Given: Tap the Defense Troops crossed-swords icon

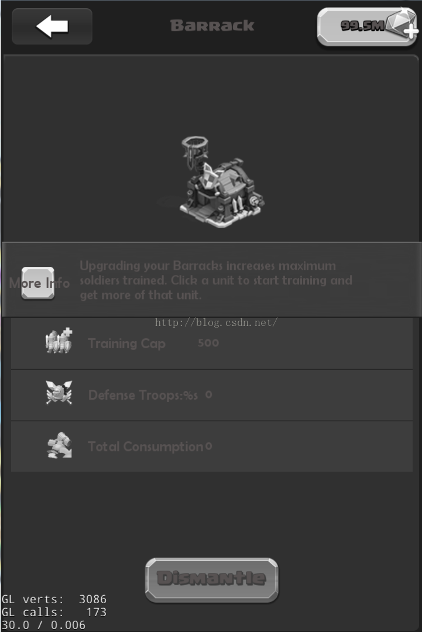Looking at the screenshot, I should click(x=59, y=392).
